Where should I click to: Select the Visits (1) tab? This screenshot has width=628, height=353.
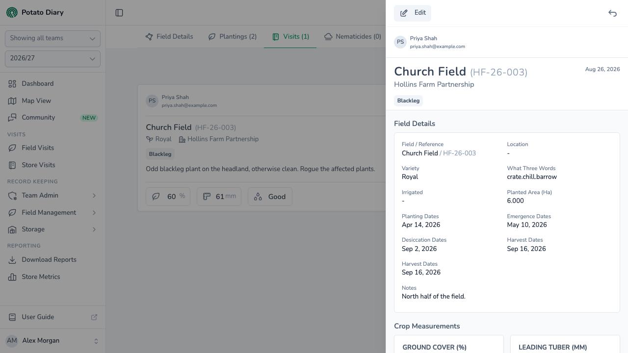tap(290, 37)
